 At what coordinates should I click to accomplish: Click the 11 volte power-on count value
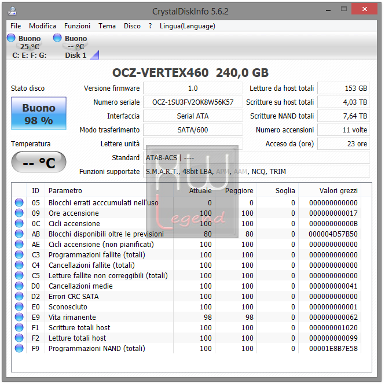(x=343, y=130)
